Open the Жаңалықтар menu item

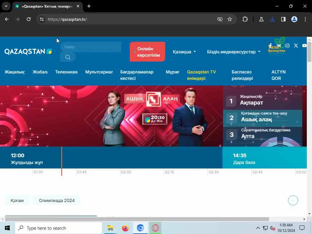[15, 72]
